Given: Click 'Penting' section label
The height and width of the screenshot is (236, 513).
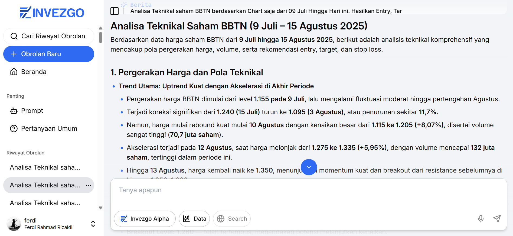Looking at the screenshot, I should [x=15, y=96].
